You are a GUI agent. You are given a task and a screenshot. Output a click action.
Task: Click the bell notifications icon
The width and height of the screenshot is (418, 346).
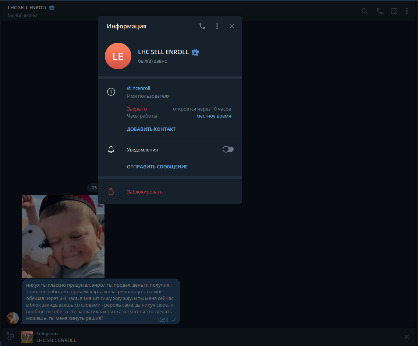point(111,150)
